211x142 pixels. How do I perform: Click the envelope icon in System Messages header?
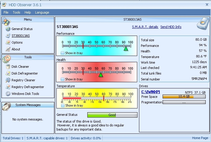pos(6,107)
